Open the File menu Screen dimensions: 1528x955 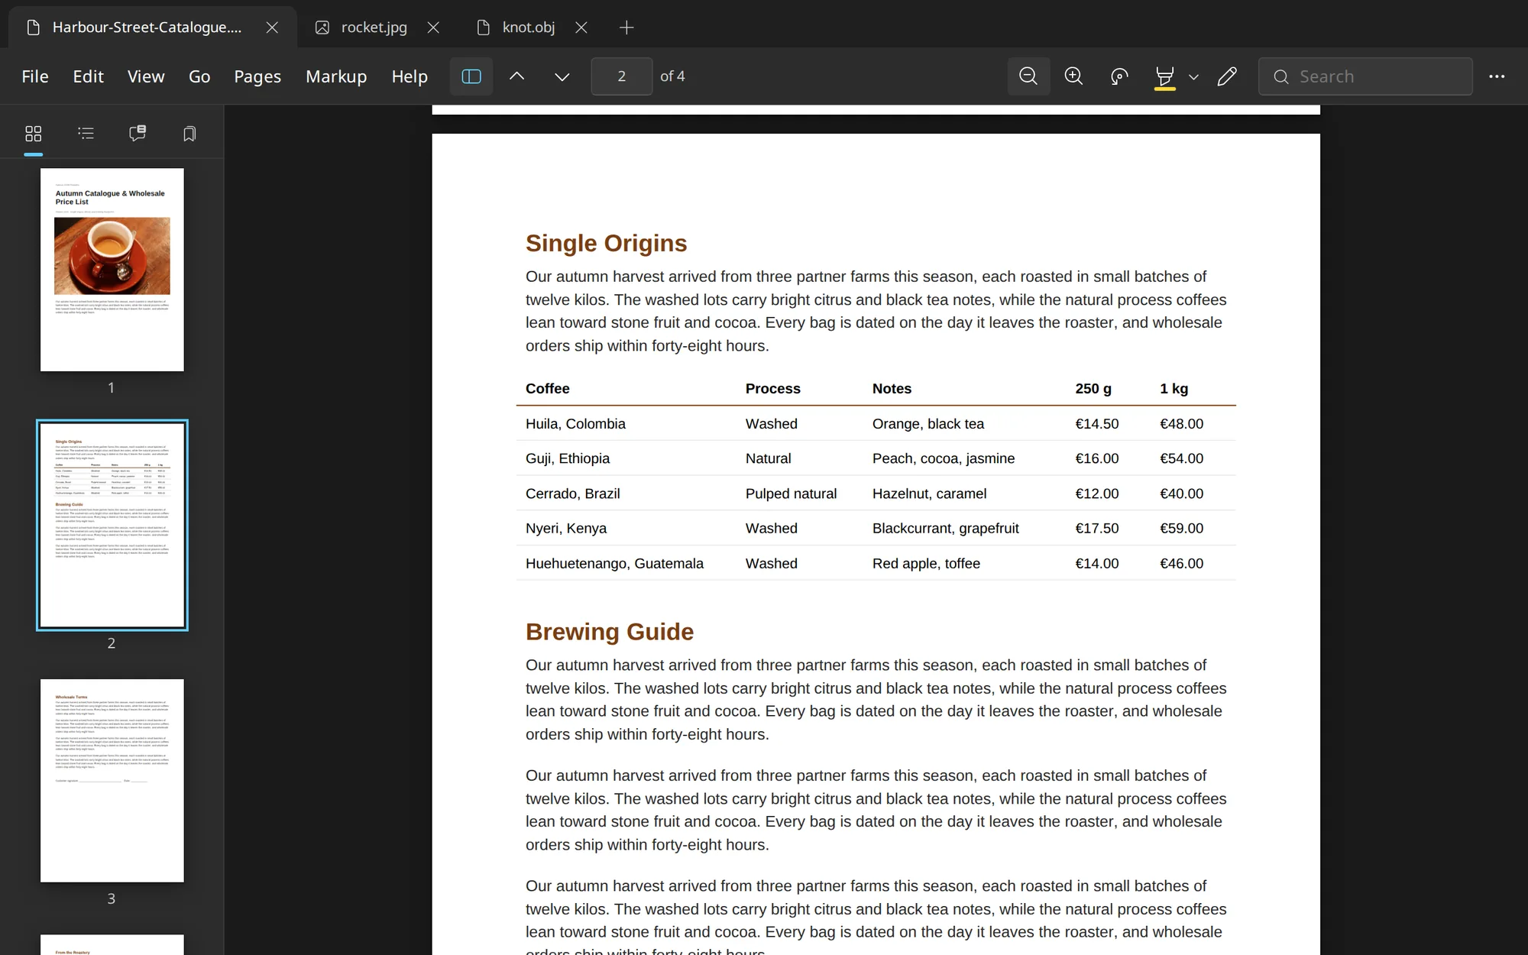click(35, 76)
